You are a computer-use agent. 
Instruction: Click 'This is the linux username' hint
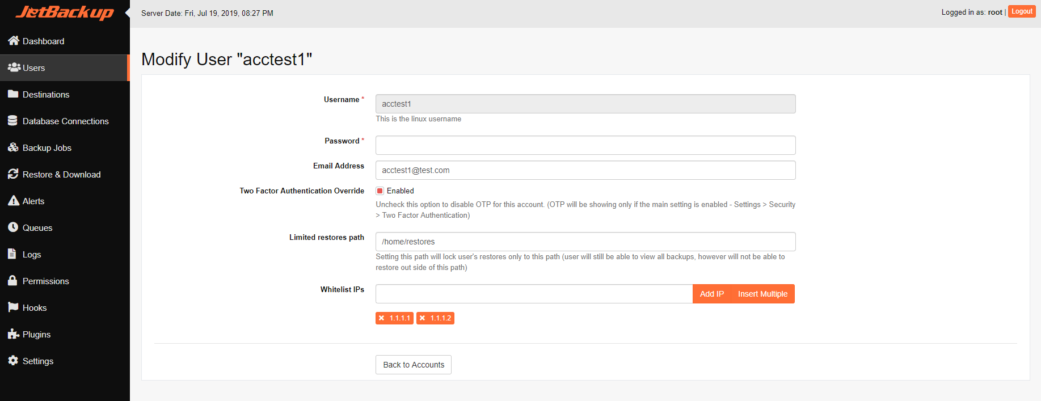(x=419, y=119)
